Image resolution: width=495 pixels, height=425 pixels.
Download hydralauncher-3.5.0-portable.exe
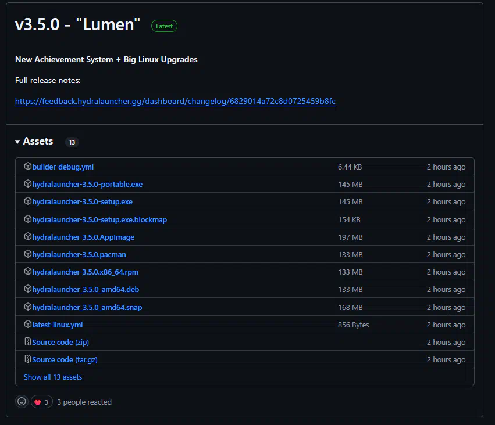pyautogui.click(x=87, y=184)
